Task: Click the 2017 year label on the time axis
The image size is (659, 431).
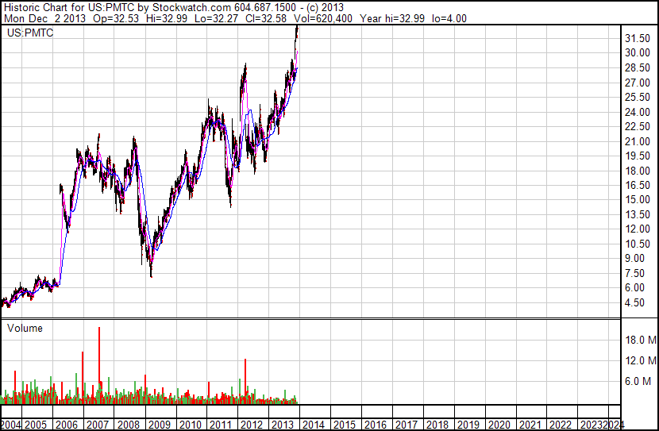Action: (x=406, y=425)
